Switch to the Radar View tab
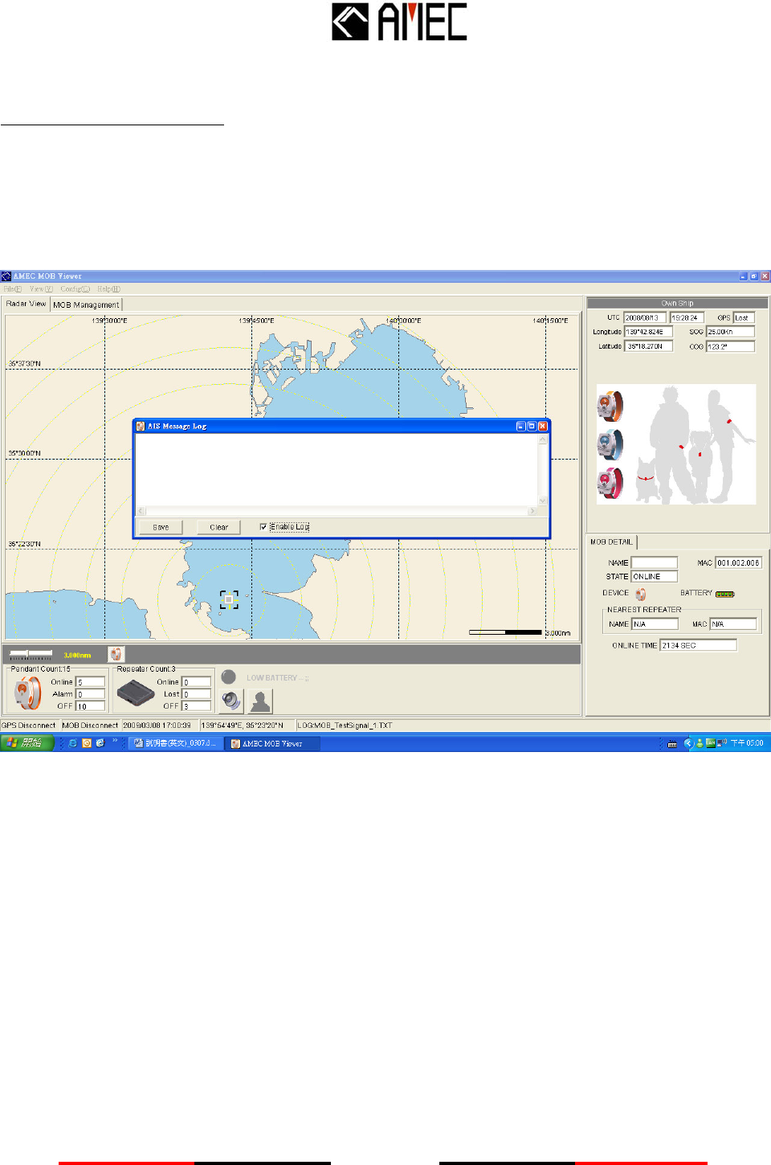Screen dimensions: 771x1165 tap(27, 304)
